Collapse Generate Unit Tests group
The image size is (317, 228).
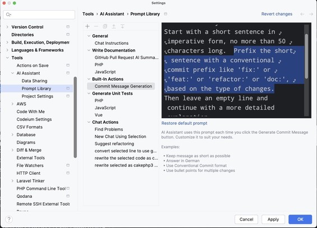(x=89, y=94)
